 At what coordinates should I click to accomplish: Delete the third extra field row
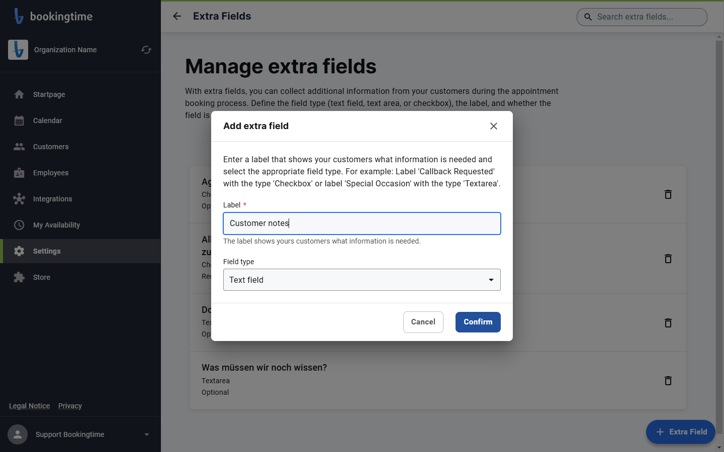click(x=668, y=323)
